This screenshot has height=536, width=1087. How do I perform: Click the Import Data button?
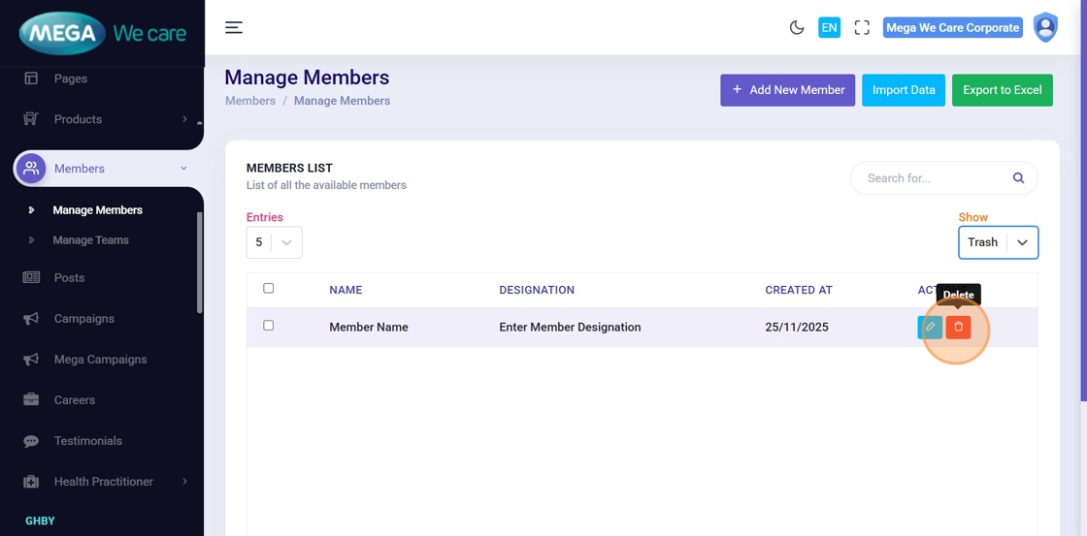[x=903, y=90]
